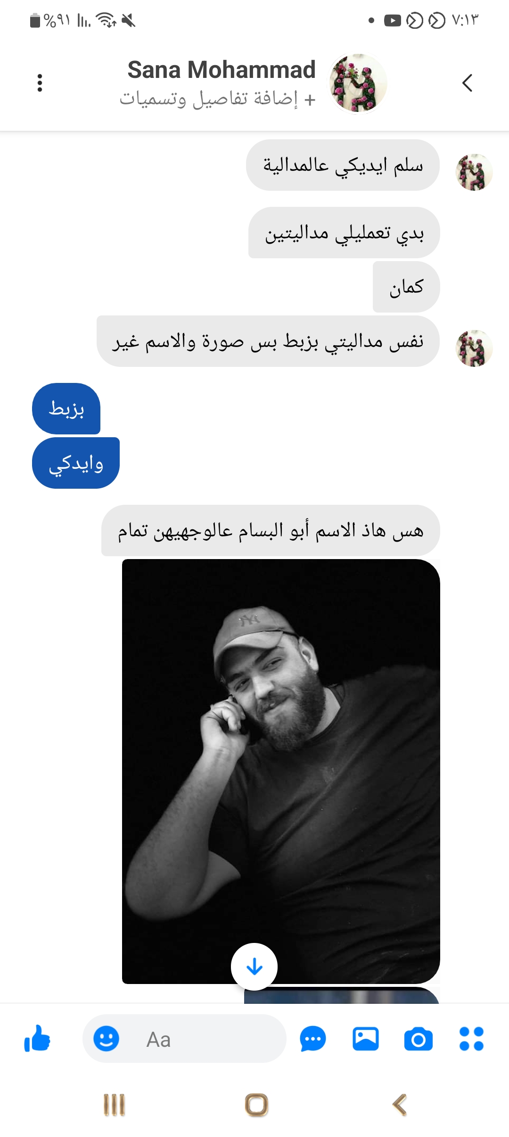
Task: Open the four-dot more apps menu
Action: pos(471,1039)
